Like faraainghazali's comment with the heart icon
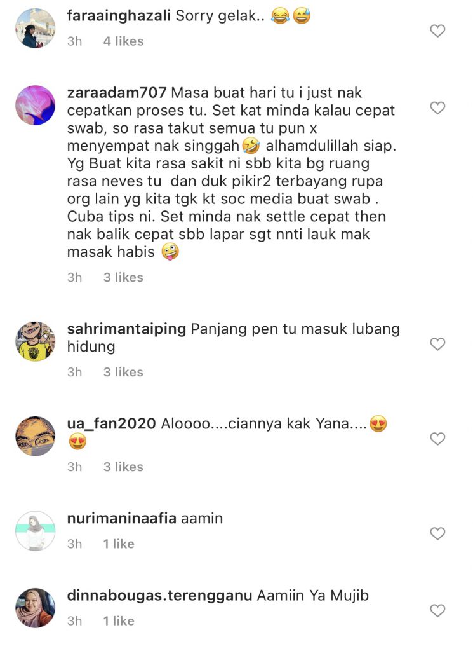The image size is (473, 651). [437, 31]
